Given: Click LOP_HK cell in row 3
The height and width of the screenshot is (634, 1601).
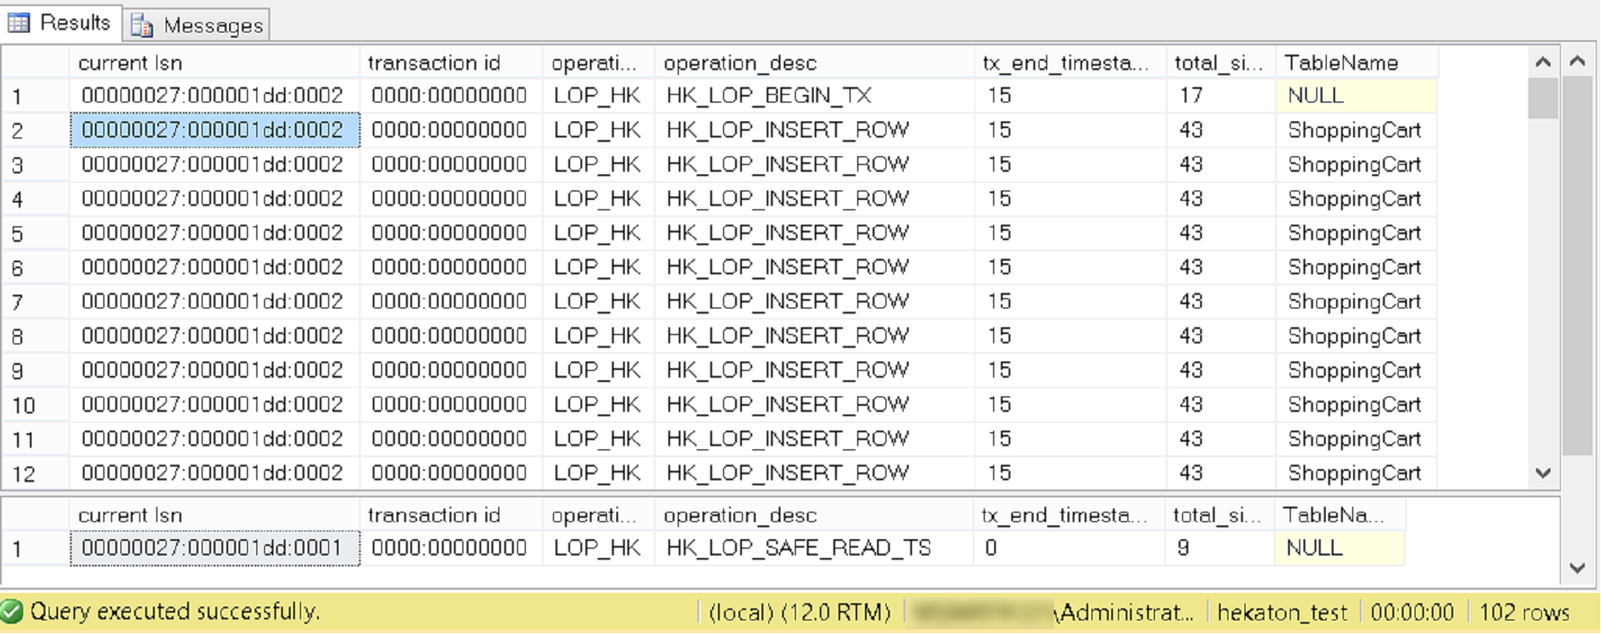Looking at the screenshot, I should coord(598,164).
